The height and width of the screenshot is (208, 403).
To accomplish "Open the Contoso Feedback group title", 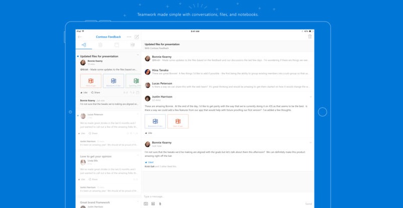I will coord(108,37).
